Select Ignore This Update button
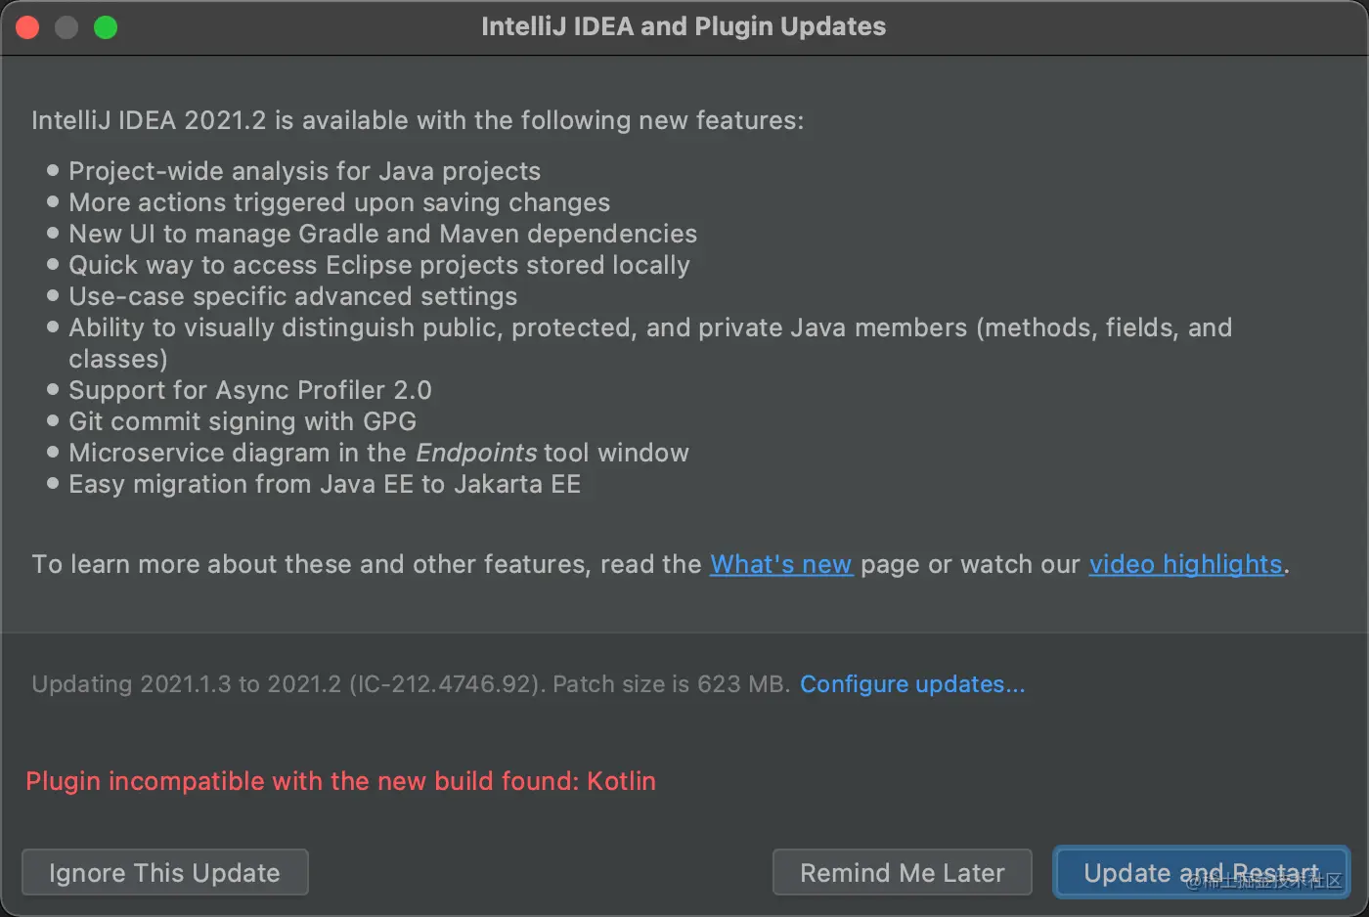 click(x=164, y=872)
